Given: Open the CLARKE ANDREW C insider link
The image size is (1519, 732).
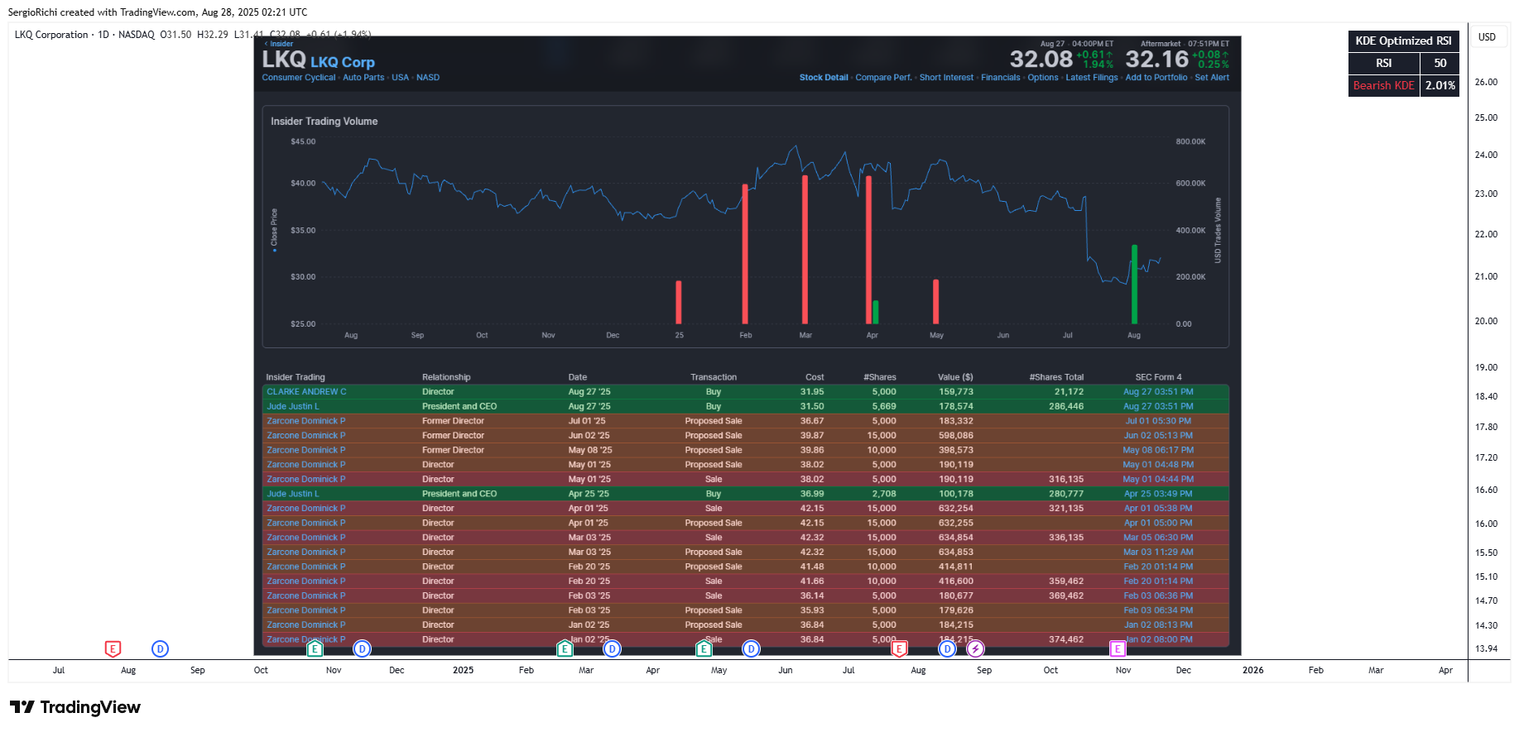Looking at the screenshot, I should [306, 392].
